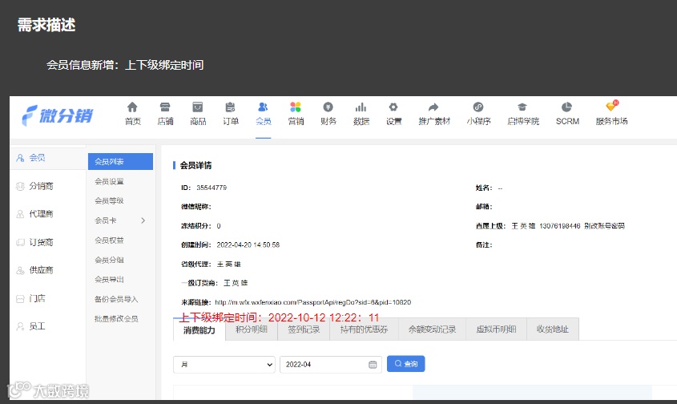
Task: Select 会员 in the left sidebar
Action: 37,158
